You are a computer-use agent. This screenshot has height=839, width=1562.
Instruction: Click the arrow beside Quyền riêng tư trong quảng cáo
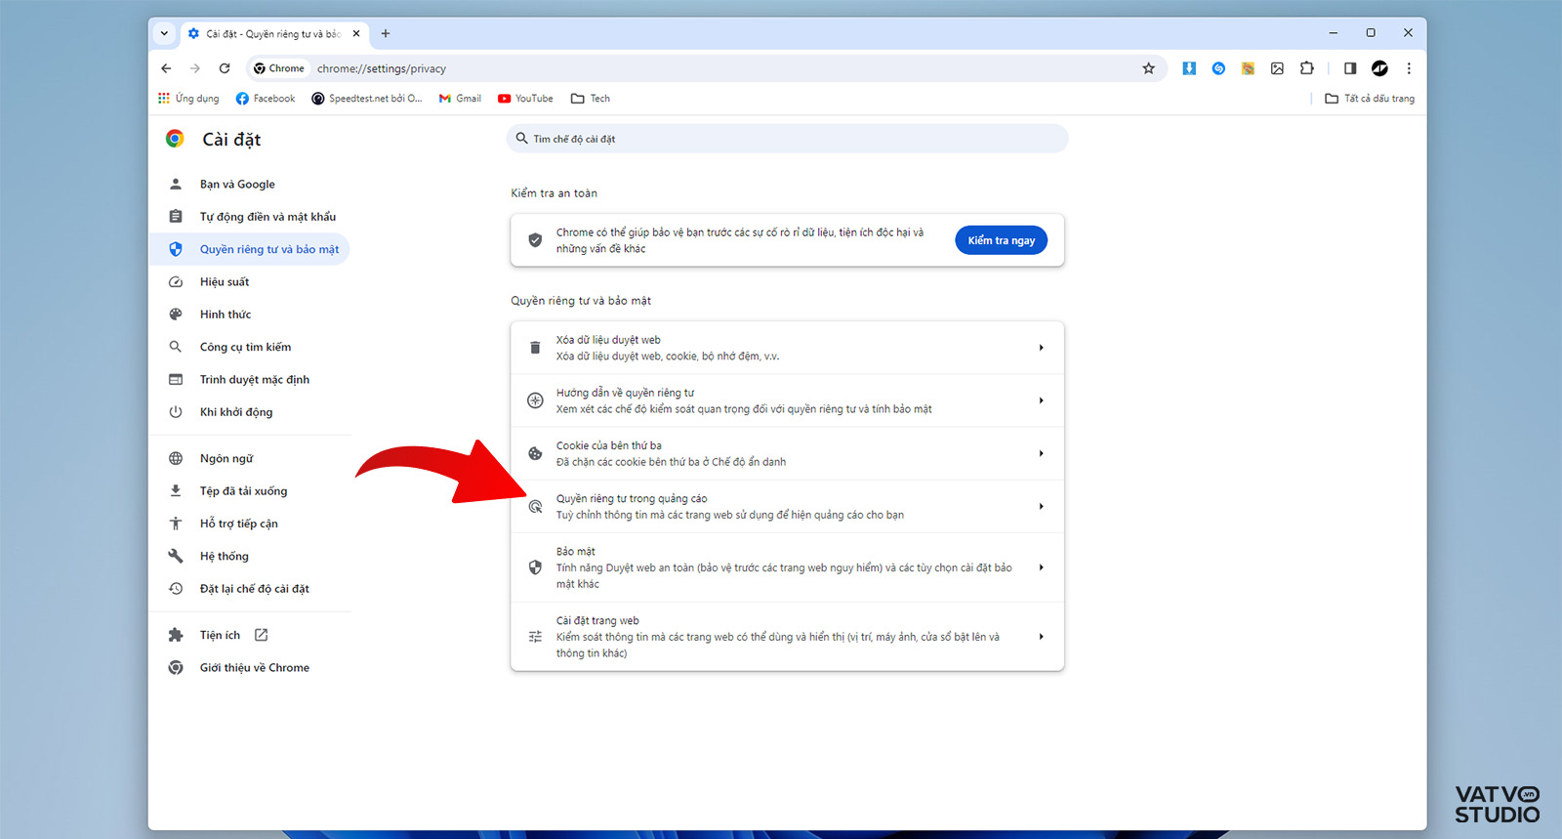[1042, 506]
